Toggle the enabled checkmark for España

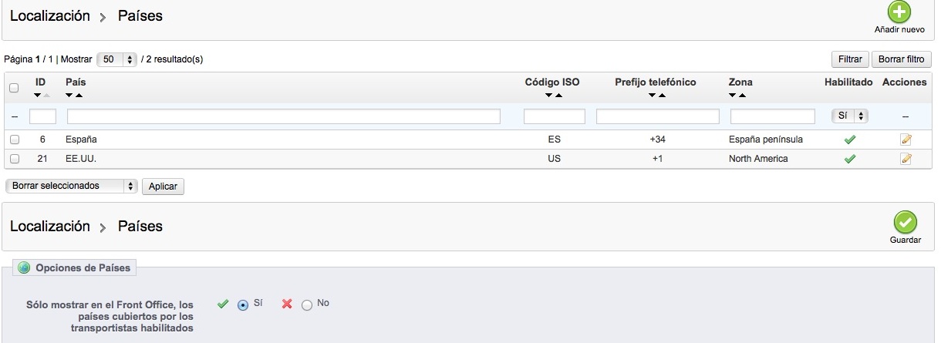(850, 140)
